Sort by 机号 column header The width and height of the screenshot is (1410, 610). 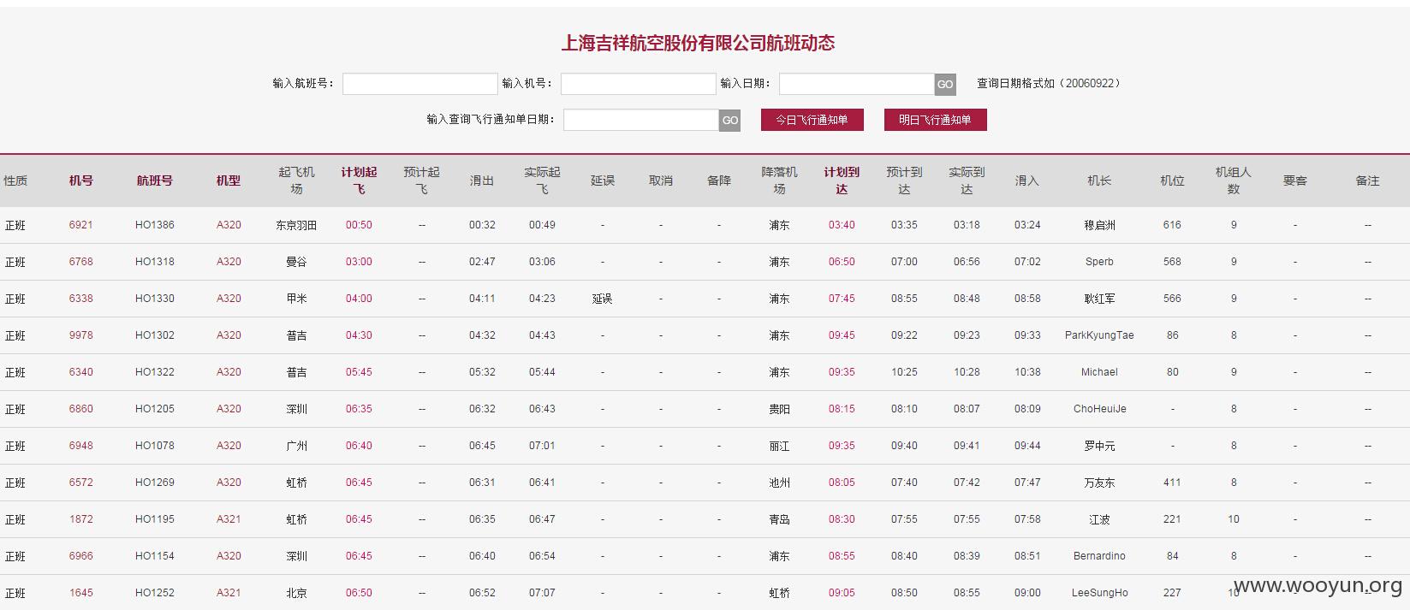pyautogui.click(x=81, y=181)
